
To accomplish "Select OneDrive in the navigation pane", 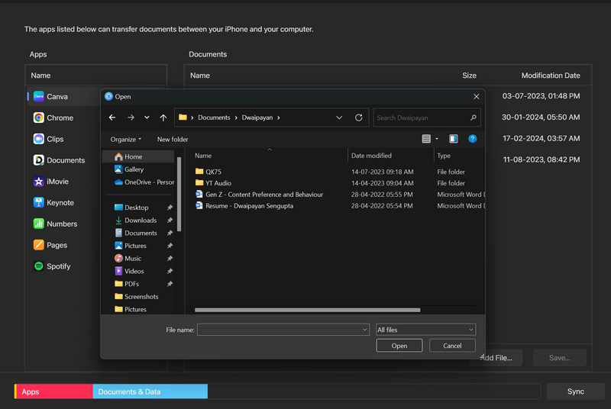I will (149, 182).
